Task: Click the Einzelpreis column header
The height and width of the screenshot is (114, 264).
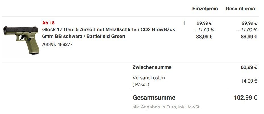Action: pos(205,9)
